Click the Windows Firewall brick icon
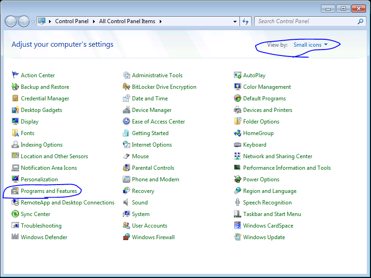 [x=126, y=237]
